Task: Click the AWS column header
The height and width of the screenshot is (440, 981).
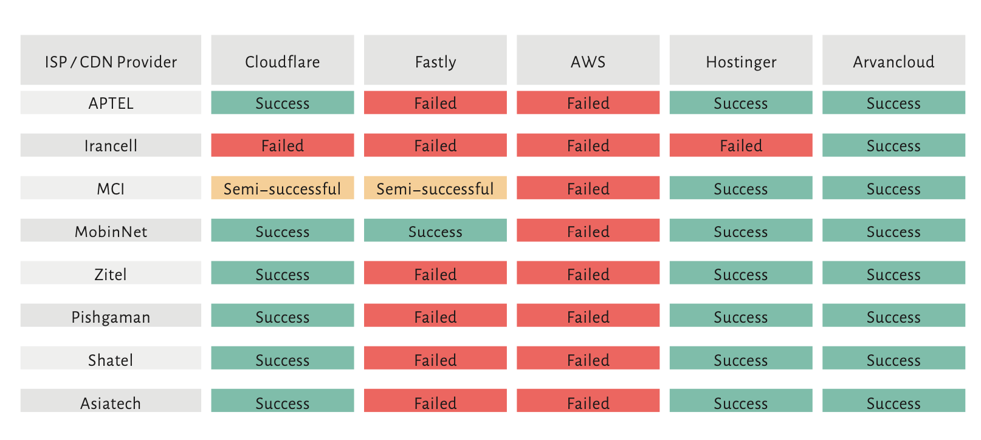Action: click(x=588, y=61)
